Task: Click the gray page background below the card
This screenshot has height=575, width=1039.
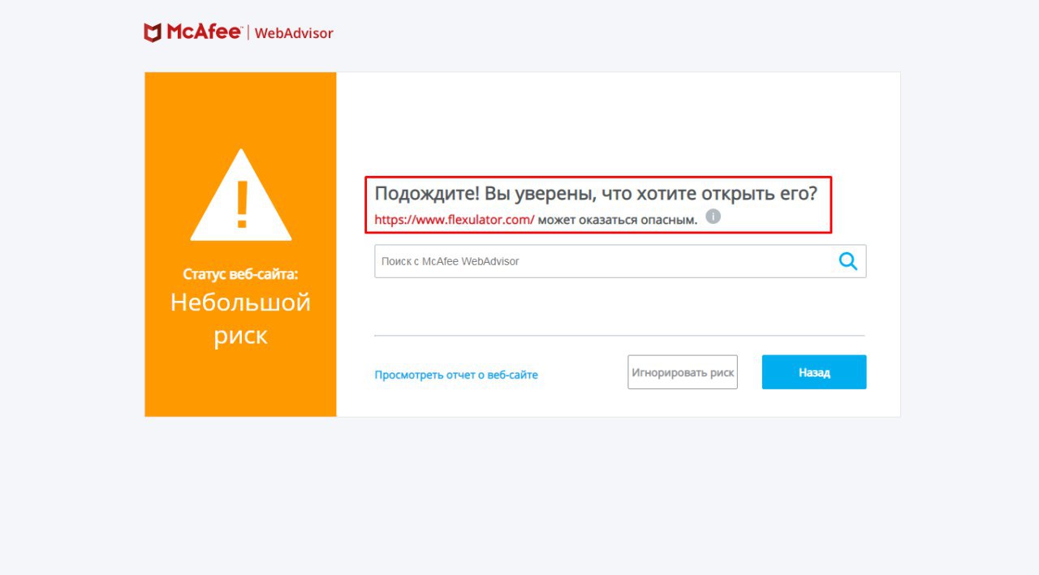Action: [519, 495]
